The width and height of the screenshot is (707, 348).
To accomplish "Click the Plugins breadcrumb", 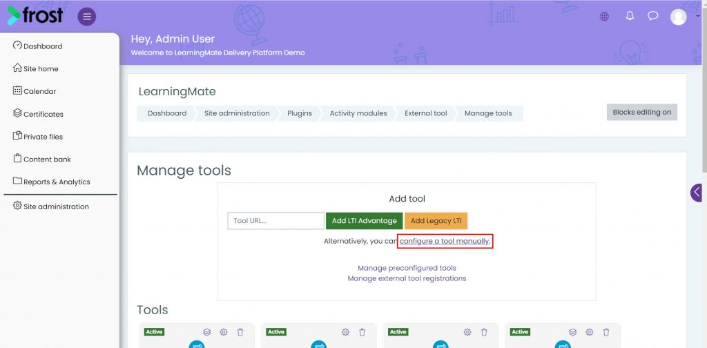I will tap(300, 113).
